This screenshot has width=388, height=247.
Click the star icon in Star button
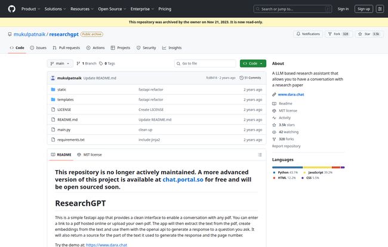pos(360,34)
